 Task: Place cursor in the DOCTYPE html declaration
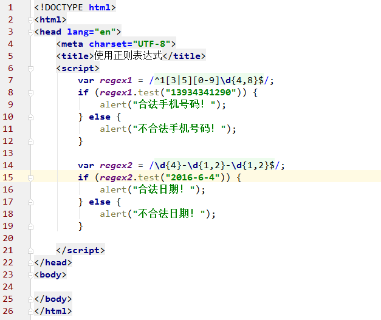[75, 7]
